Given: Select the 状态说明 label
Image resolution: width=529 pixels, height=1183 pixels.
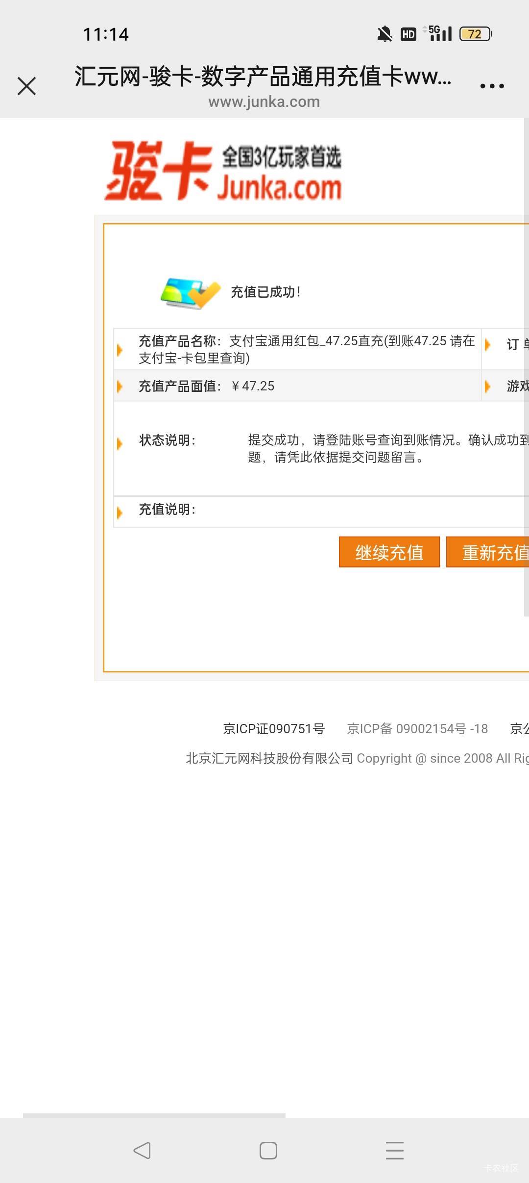Looking at the screenshot, I should [x=167, y=440].
